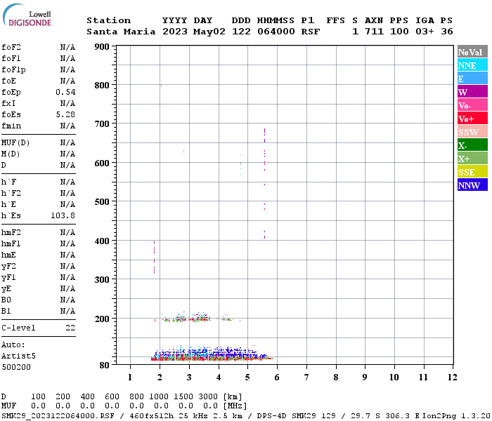Select the E blue legend swatch
The image size is (492, 421).
(x=472, y=79)
